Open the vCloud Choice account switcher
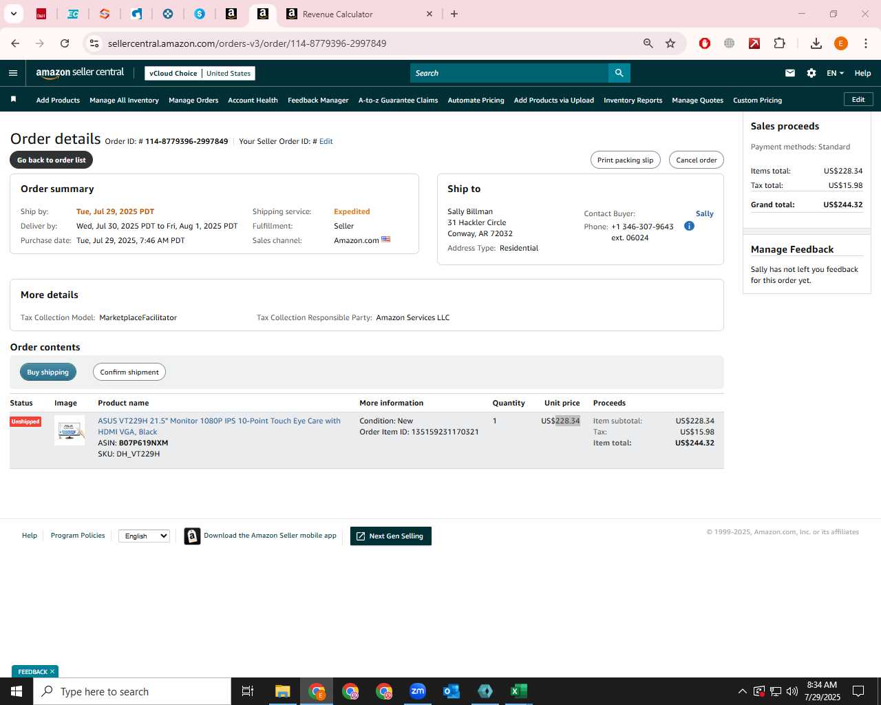The width and height of the screenshot is (881, 705). tap(200, 73)
